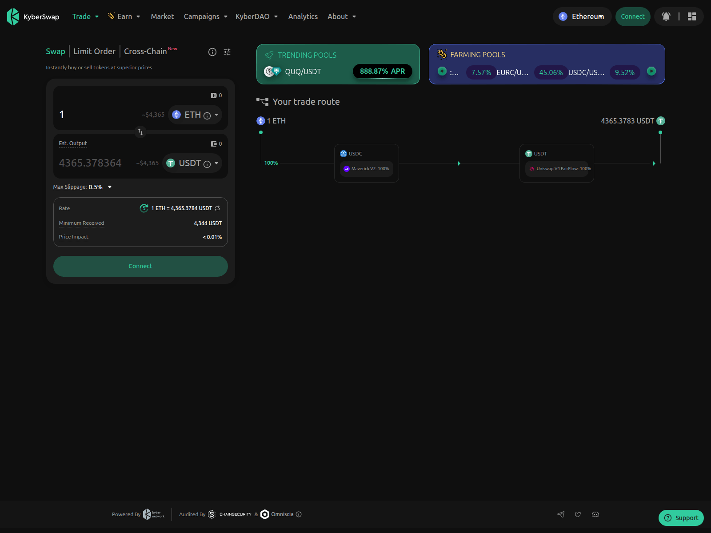Open the Ethereum network selector
The width and height of the screenshot is (711, 533).
tap(582, 16)
